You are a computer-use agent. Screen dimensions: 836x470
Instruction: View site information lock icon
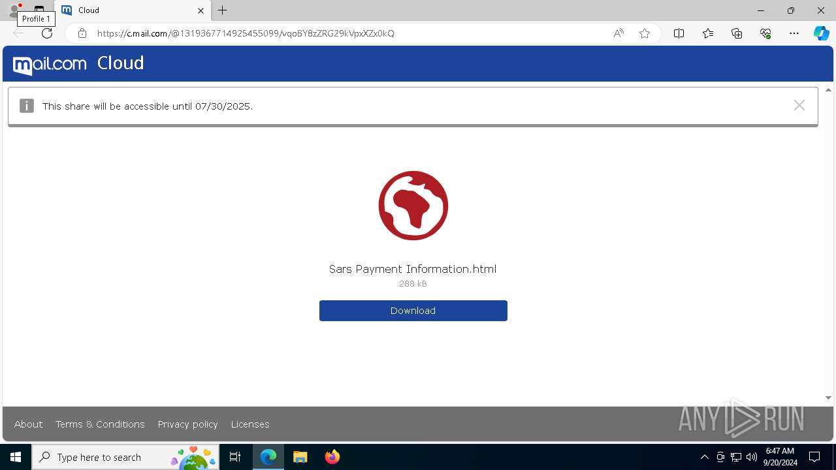click(82, 33)
